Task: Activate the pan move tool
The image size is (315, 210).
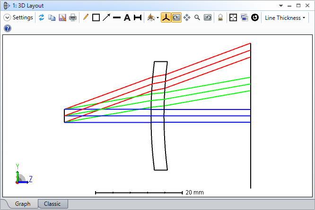Action: [x=187, y=17]
